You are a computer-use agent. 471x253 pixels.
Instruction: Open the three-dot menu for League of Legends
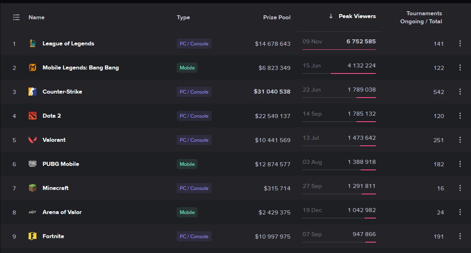coord(460,43)
